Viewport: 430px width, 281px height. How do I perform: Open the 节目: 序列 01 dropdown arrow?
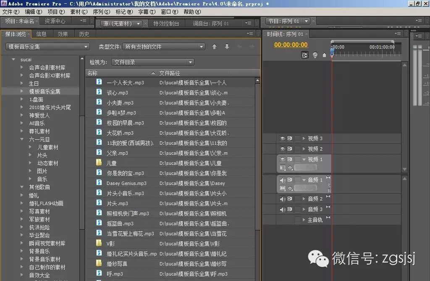[x=306, y=21]
